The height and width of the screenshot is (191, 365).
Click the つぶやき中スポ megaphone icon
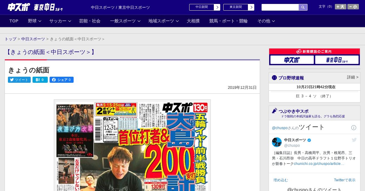[x=274, y=111]
